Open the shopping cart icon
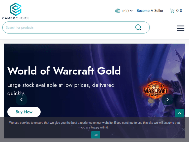The width and height of the screenshot is (189, 142). [x=172, y=11]
